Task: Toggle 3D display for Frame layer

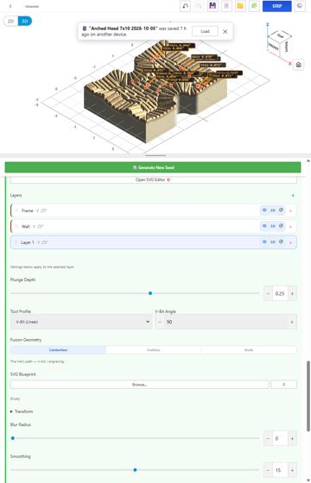Action: click(273, 210)
